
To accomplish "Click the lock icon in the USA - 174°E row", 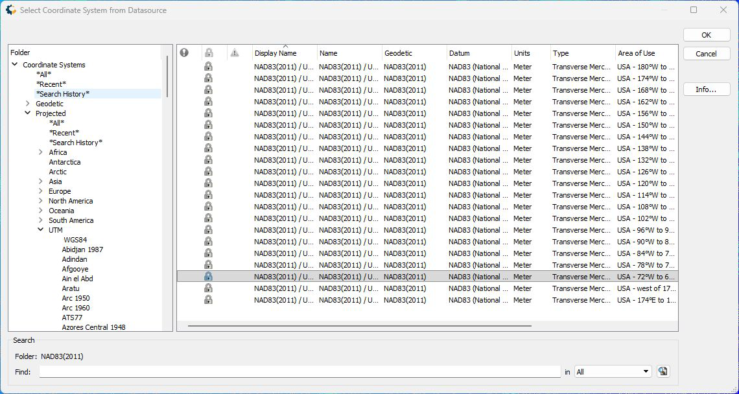I will [x=208, y=300].
